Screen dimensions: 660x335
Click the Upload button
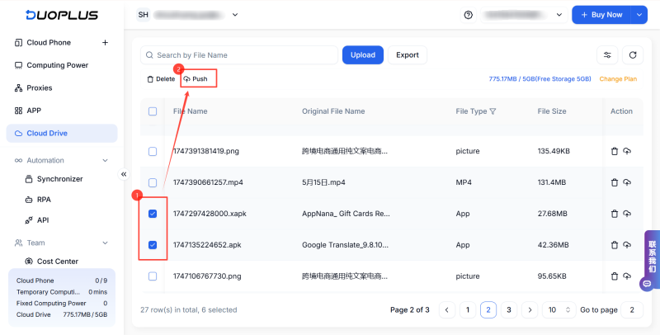click(363, 55)
